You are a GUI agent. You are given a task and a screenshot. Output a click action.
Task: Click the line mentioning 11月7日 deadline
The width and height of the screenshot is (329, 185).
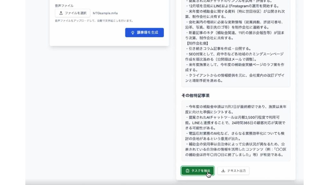[x=236, y=106]
